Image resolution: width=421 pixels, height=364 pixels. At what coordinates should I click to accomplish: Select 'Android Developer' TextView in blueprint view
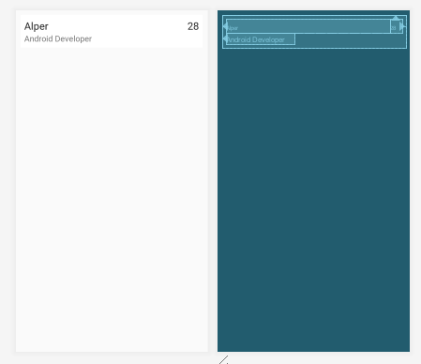261,39
